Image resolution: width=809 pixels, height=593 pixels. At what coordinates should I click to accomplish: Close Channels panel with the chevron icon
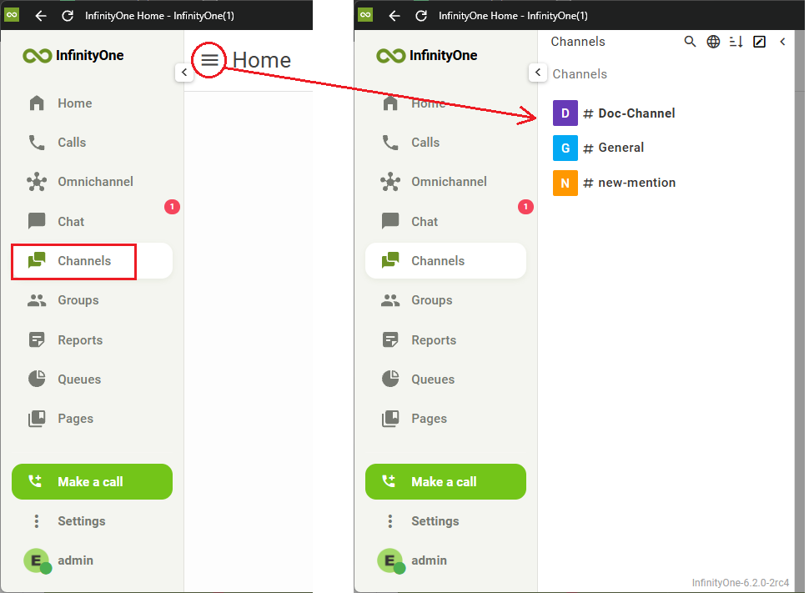click(x=782, y=42)
